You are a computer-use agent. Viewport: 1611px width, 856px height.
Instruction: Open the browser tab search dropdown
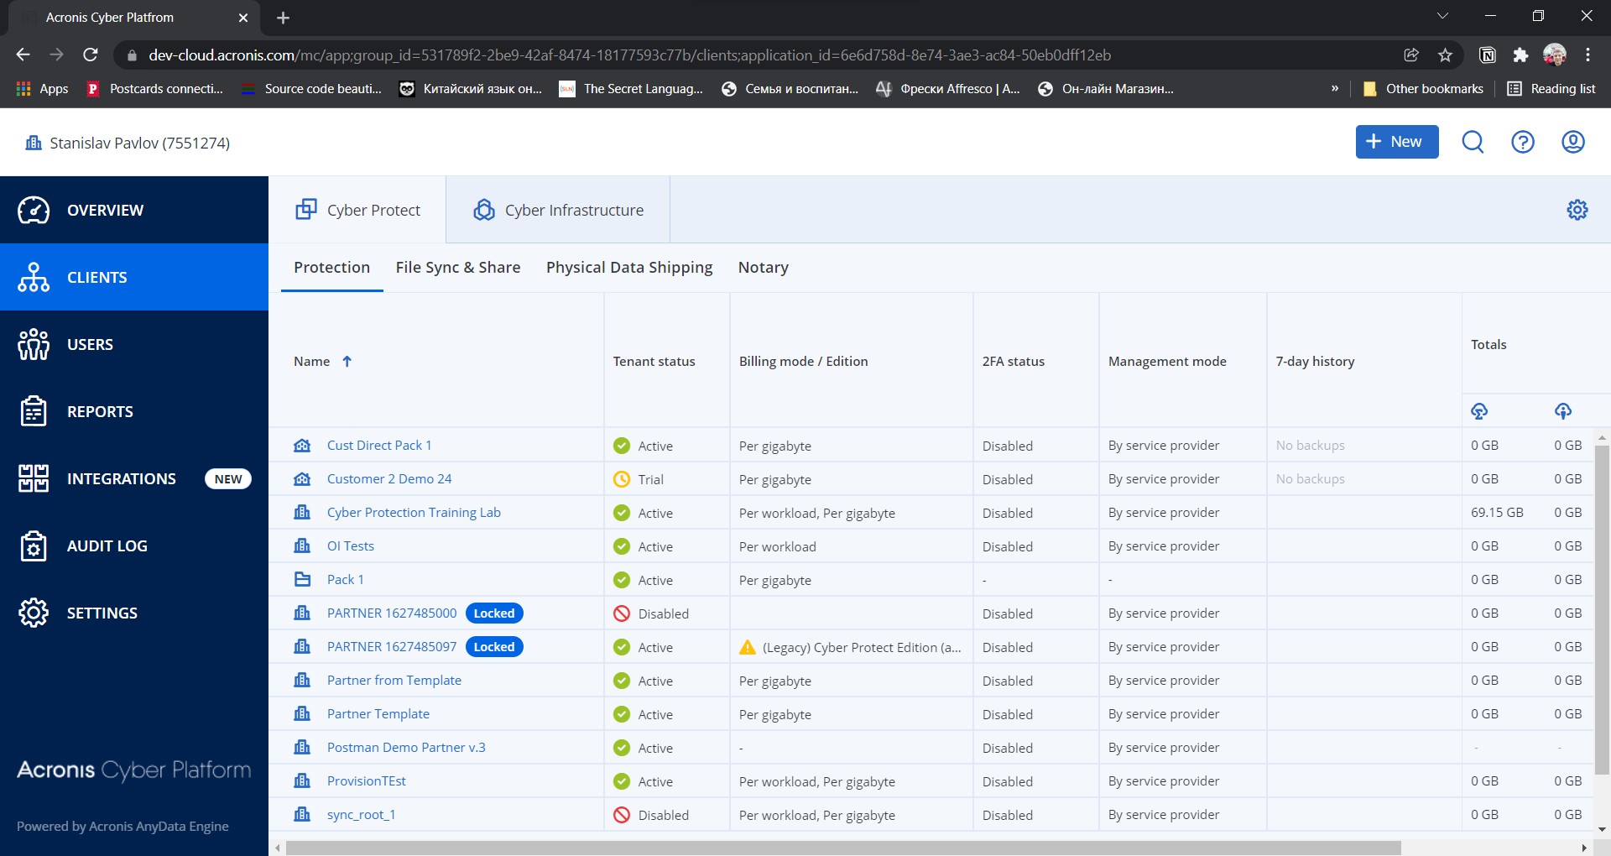pos(1442,16)
